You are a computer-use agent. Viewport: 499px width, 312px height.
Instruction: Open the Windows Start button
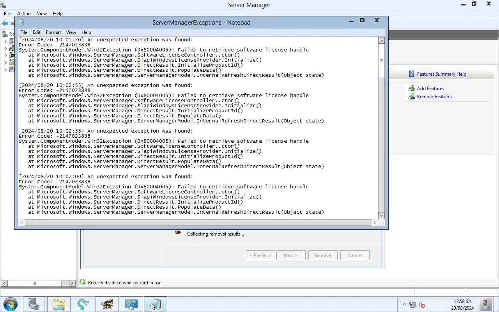click(x=10, y=304)
